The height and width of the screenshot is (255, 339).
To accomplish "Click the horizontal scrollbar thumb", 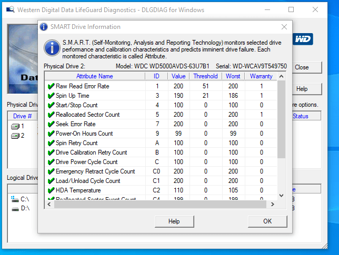I will point(160,204).
